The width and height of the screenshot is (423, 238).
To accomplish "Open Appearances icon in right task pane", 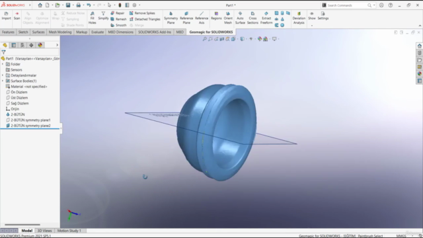I will point(419,73).
